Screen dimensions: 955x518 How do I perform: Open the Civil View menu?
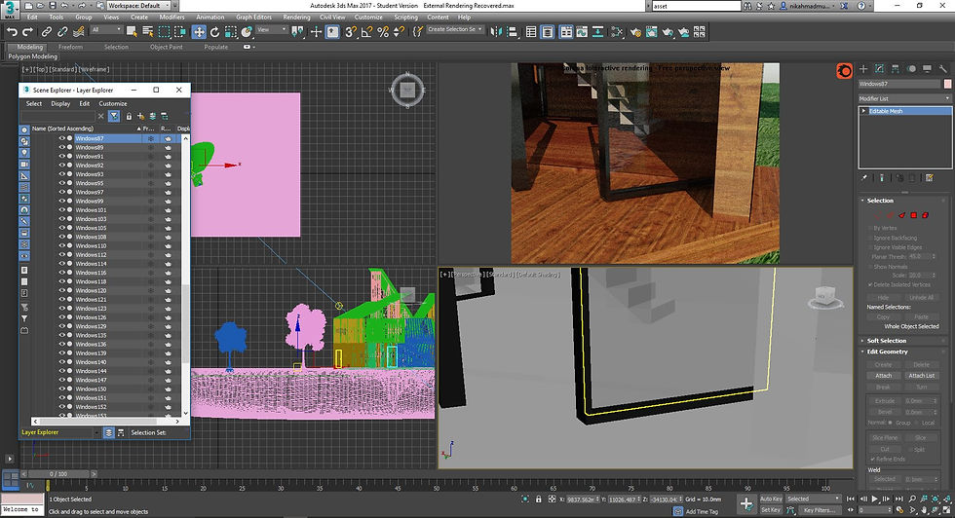pyautogui.click(x=332, y=18)
